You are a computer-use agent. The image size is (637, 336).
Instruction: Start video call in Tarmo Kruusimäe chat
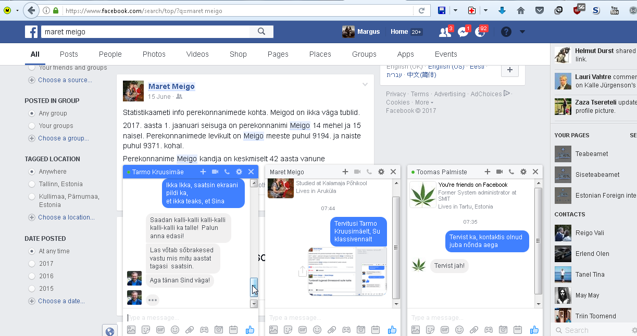tap(215, 172)
